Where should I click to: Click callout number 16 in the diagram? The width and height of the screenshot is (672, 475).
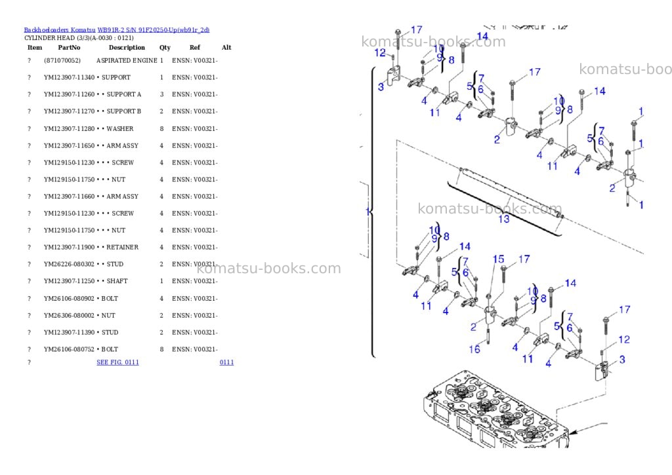pos(474,350)
